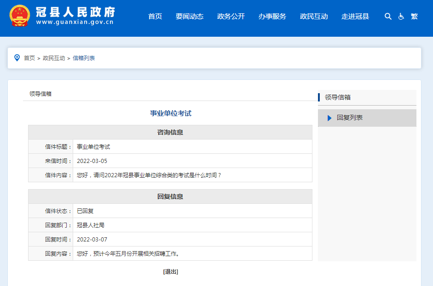Click the 信件状态 label cell

(51, 211)
